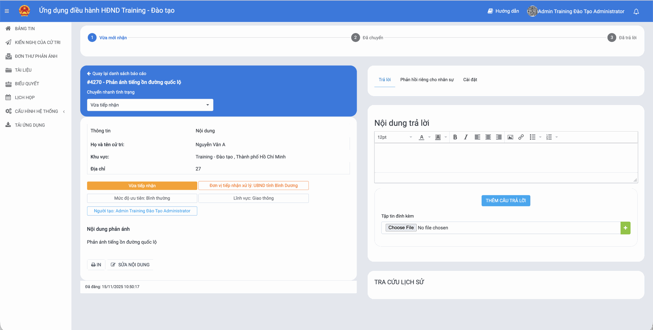The image size is (653, 330).
Task: Toggle the hamburger sidebar menu
Action: [7, 11]
